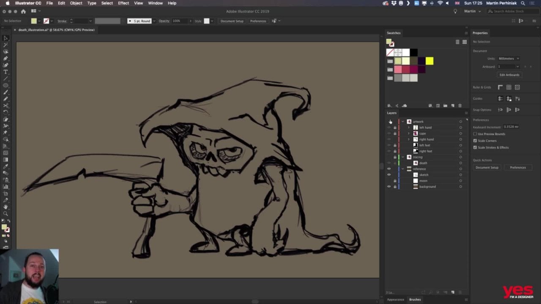Expand the left hand sublayer
Image resolution: width=541 pixels, height=304 pixels.
coord(409,128)
